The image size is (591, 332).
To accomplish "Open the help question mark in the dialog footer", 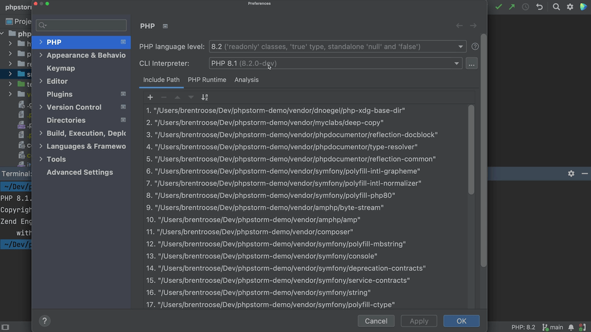I will pyautogui.click(x=44, y=321).
